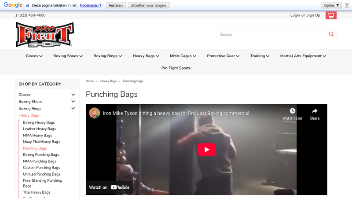Click the Vertalen button
Screen dimensions: 352x198
pos(116,5)
